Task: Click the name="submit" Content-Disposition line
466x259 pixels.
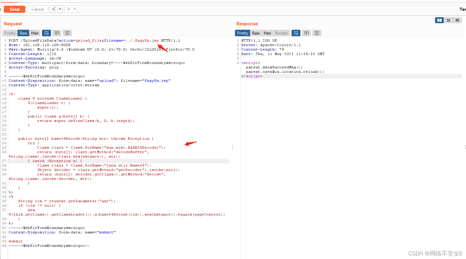Action: (62, 232)
